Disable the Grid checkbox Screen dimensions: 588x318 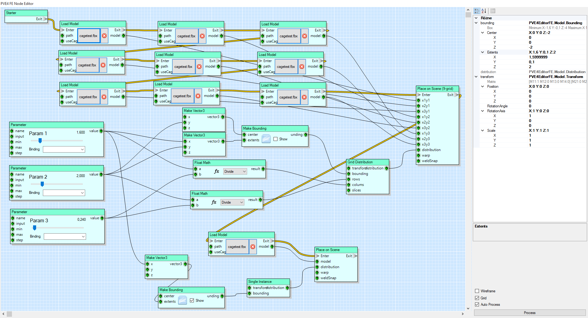[x=477, y=298]
